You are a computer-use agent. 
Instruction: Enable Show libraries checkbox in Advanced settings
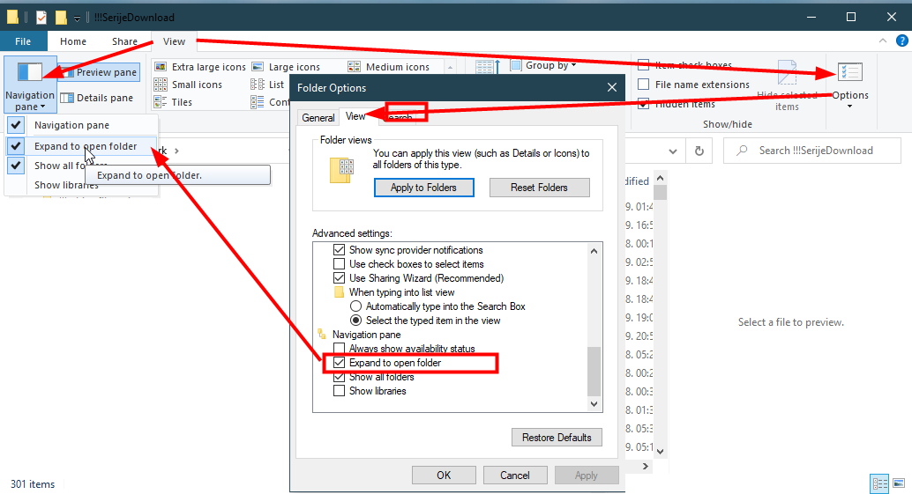[x=339, y=391]
